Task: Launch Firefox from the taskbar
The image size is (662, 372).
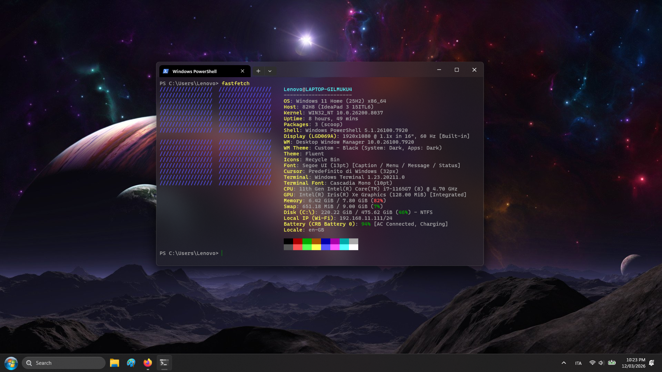Action: (x=148, y=363)
